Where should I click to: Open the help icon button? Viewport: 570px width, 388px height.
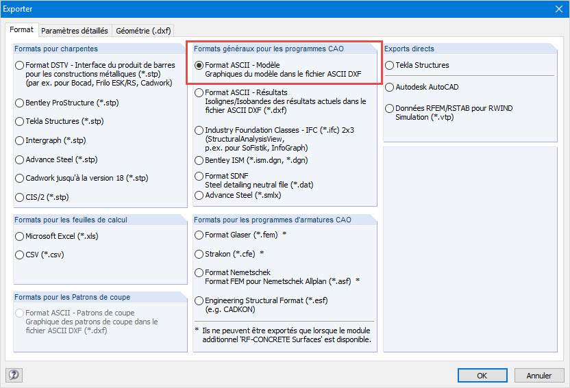[x=14, y=374]
